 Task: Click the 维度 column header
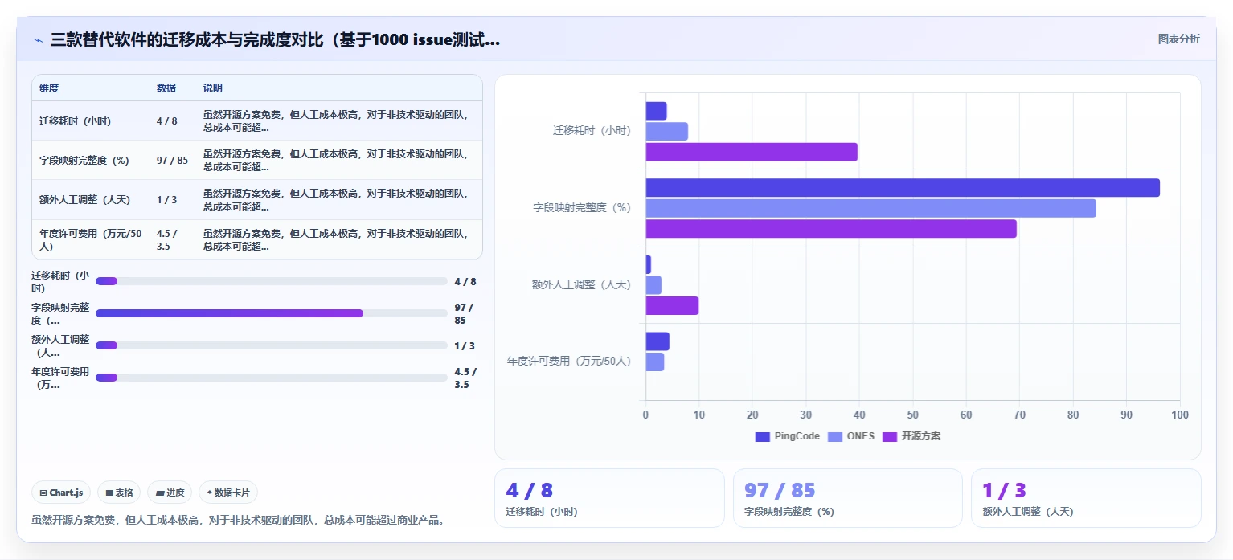pyautogui.click(x=49, y=88)
